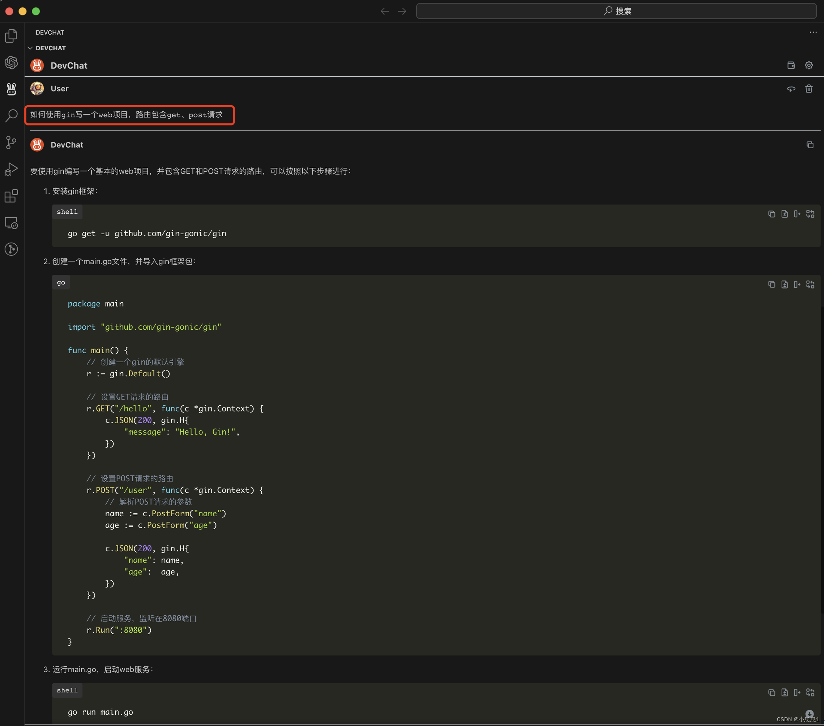Insert the Go code block into editor

click(x=797, y=285)
